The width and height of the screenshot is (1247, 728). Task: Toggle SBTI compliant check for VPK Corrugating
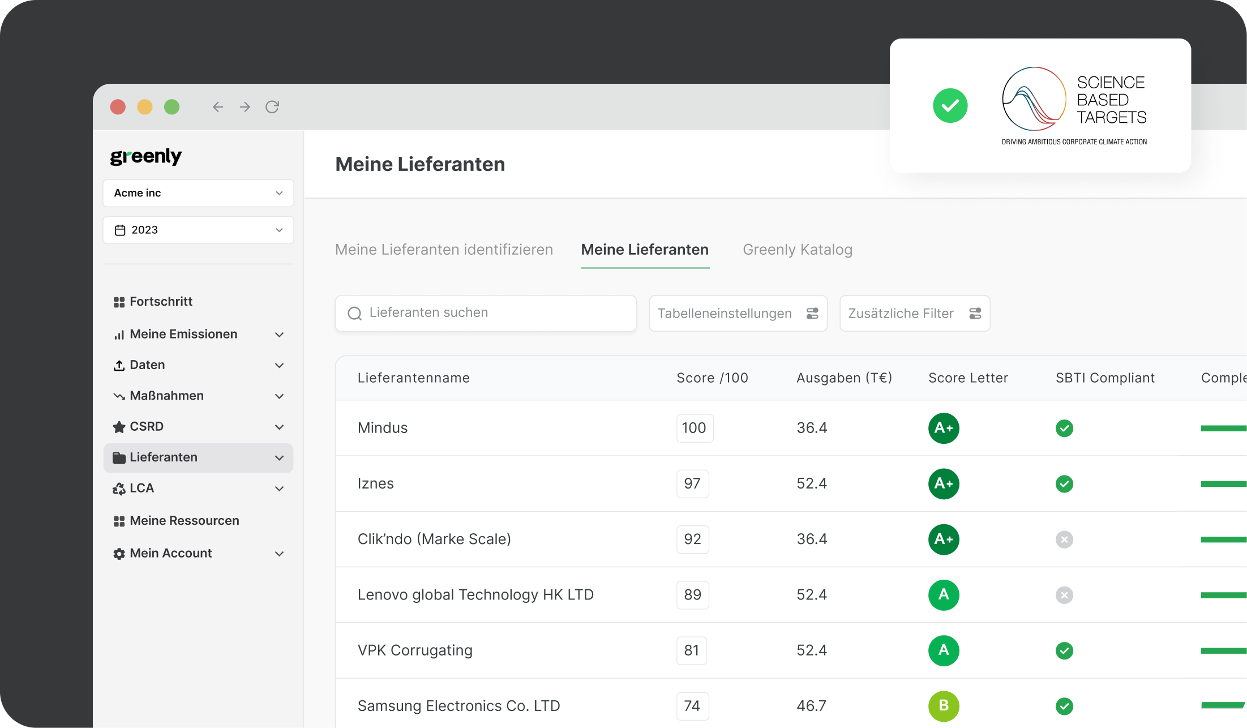[x=1064, y=650]
